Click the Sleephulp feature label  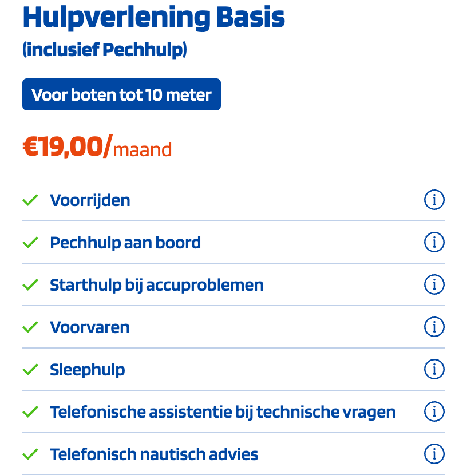87,370
